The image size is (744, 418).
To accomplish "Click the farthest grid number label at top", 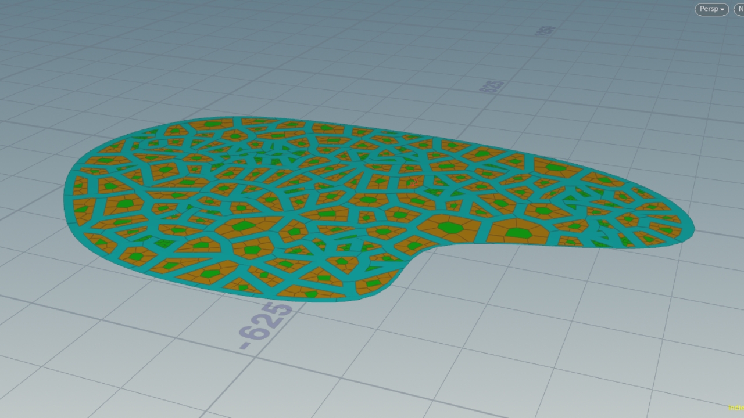I will tap(545, 30).
